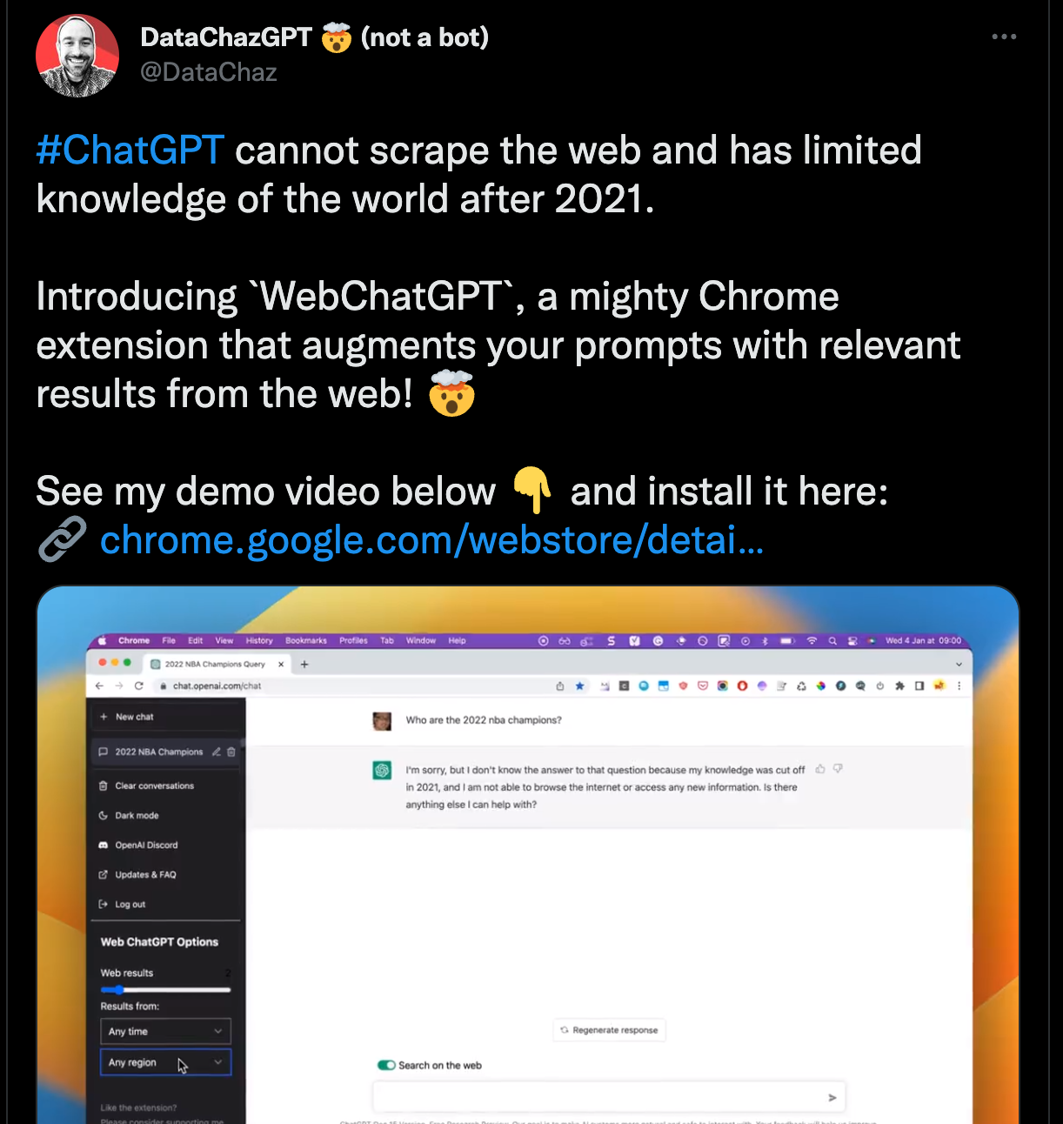Open the Any time results dropdown
The height and width of the screenshot is (1124, 1063).
click(165, 1031)
